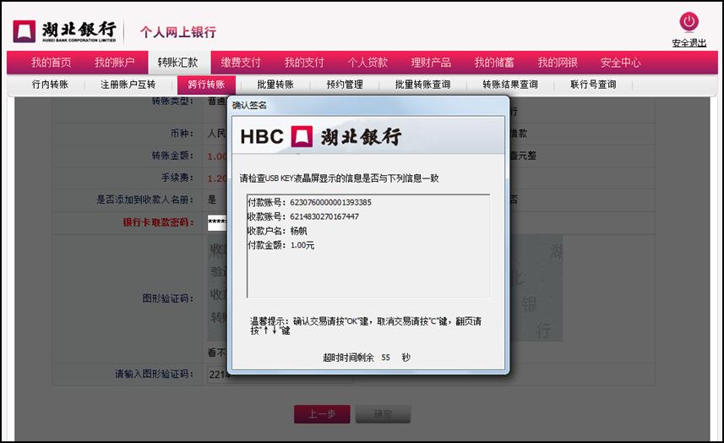This screenshot has height=443, width=724.
Task: Open the 个人贷款 tab
Action: pos(367,63)
